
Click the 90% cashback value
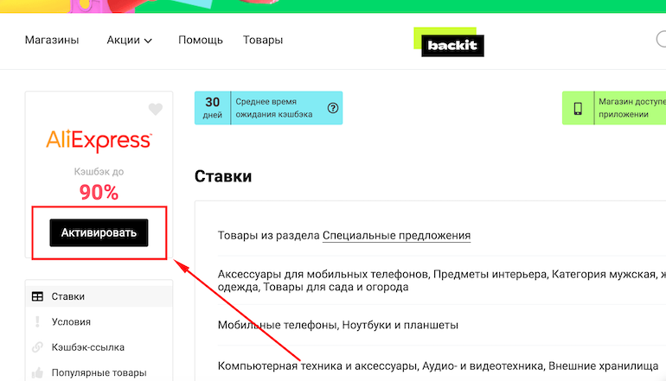[99, 192]
